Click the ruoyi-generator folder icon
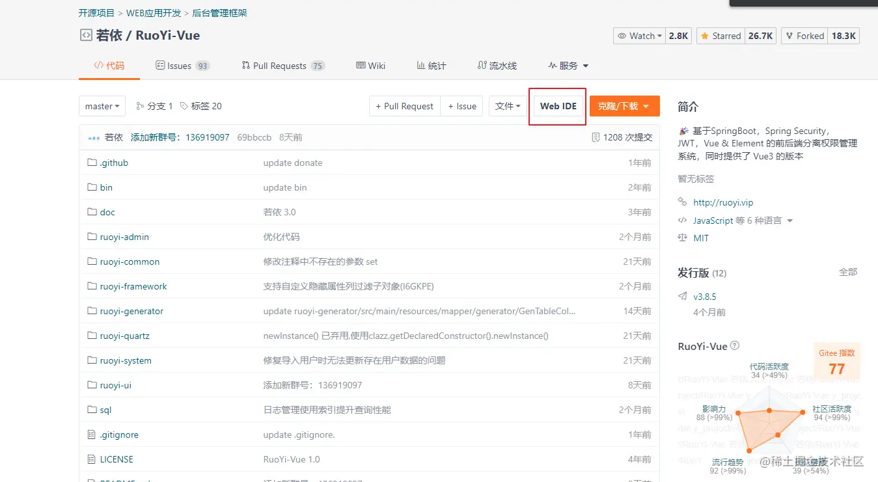Image resolution: width=878 pixels, height=482 pixels. [92, 311]
